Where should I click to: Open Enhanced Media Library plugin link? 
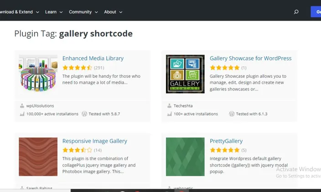(93, 58)
